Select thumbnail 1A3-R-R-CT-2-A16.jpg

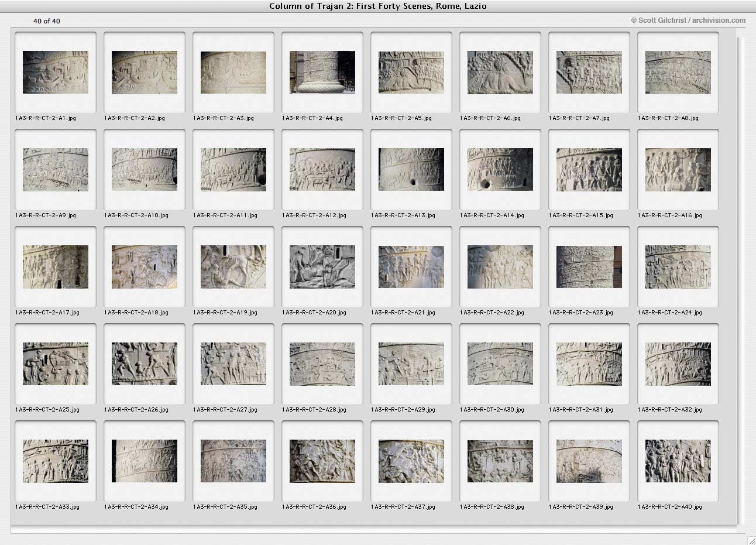[x=678, y=169]
